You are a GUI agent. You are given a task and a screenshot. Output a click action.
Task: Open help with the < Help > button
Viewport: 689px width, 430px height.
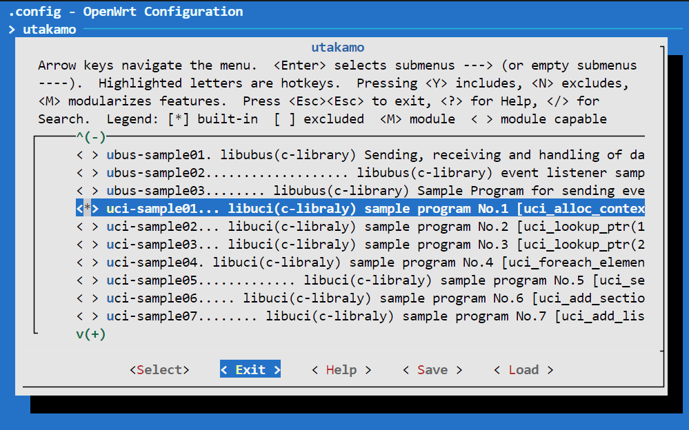coord(341,370)
